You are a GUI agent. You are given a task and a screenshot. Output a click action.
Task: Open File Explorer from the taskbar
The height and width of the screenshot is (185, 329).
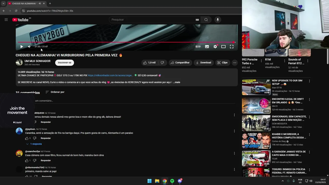pyautogui.click(x=157, y=181)
